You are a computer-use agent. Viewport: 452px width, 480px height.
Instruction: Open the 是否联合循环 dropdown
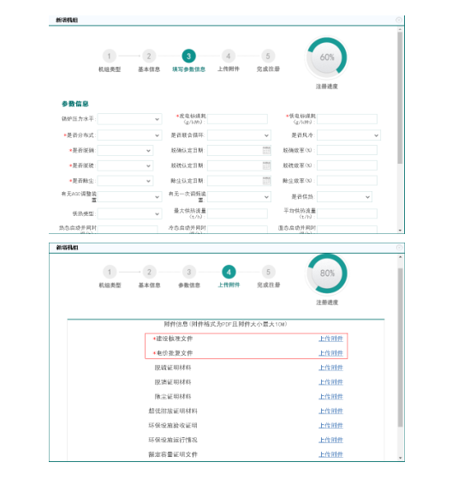point(239,135)
